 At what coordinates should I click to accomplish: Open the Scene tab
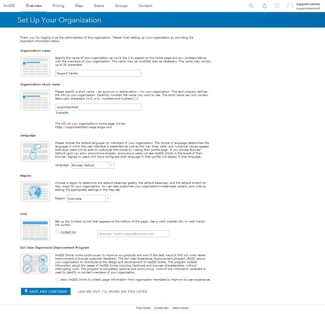click(99, 6)
